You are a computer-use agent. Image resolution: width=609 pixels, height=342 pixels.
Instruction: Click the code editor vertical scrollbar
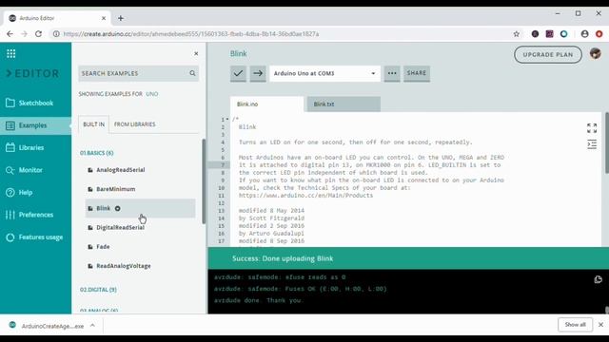(x=607, y=142)
